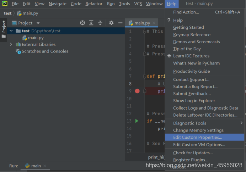246x172 pixels.
Task: Select Change Memory Settings
Action: 205,131
